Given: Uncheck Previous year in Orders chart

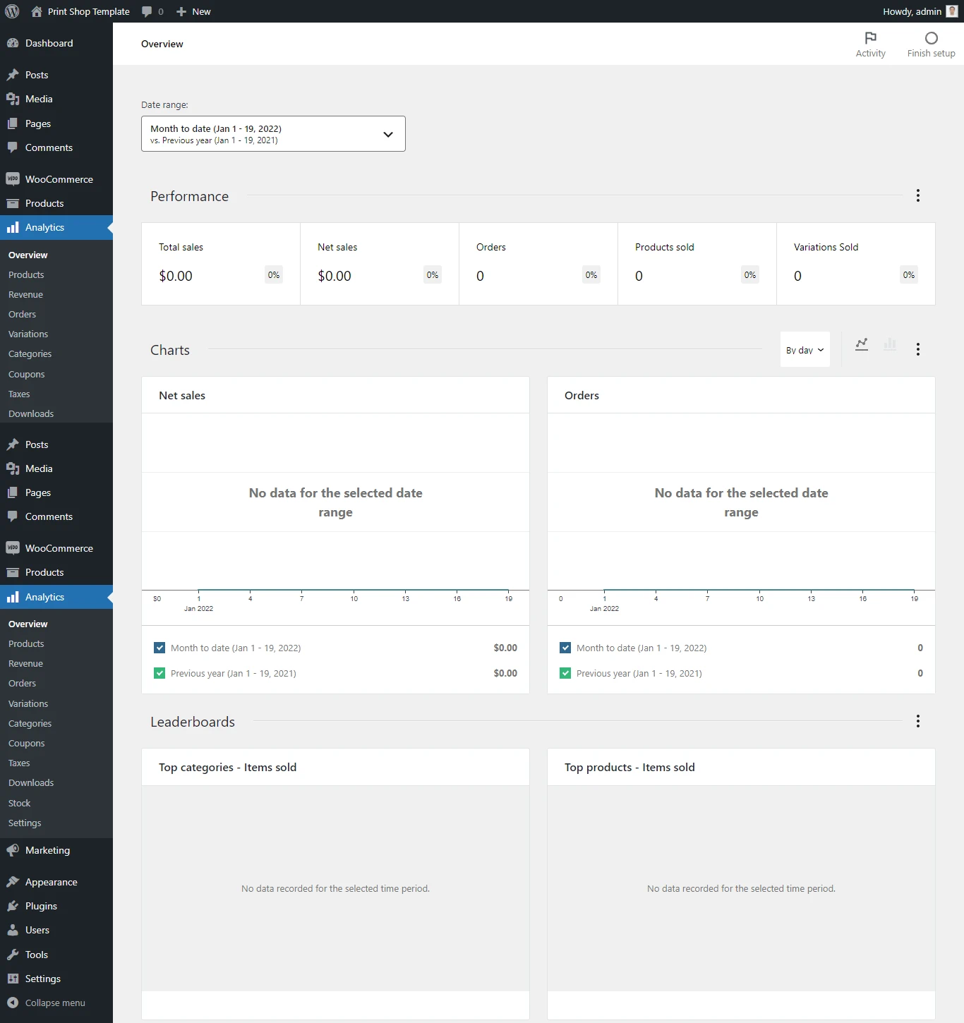Looking at the screenshot, I should [565, 673].
